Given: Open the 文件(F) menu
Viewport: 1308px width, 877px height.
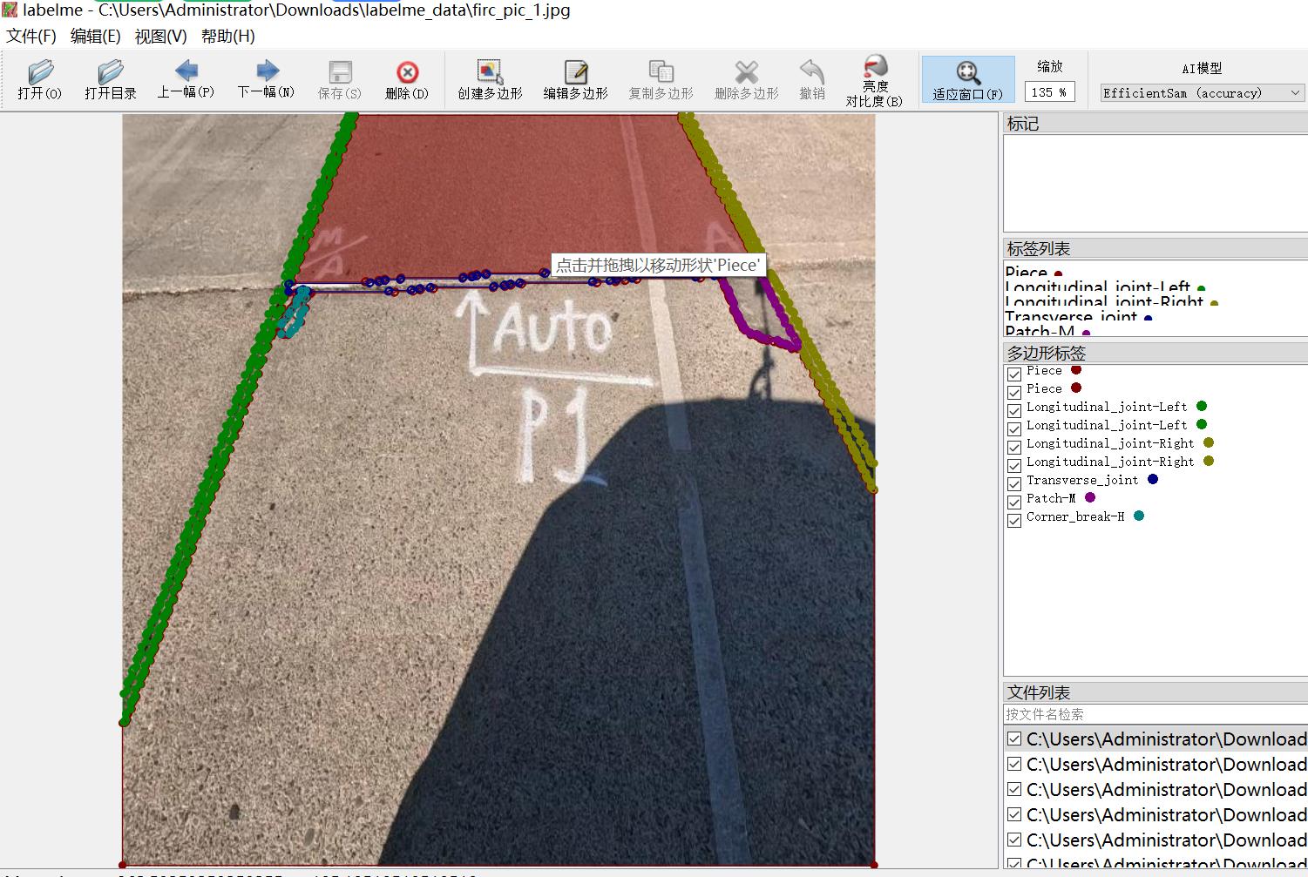Looking at the screenshot, I should [x=31, y=36].
